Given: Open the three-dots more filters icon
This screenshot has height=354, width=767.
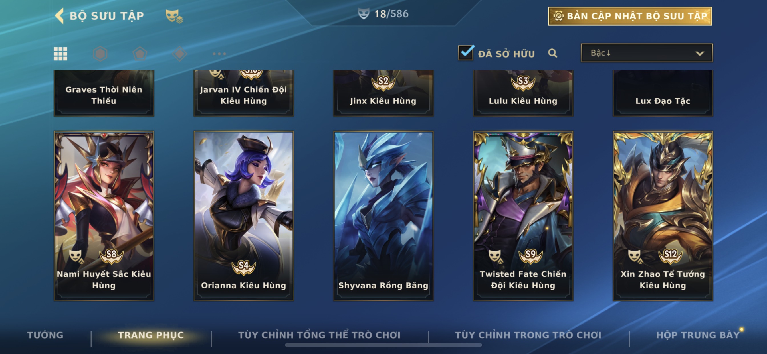Looking at the screenshot, I should point(219,54).
